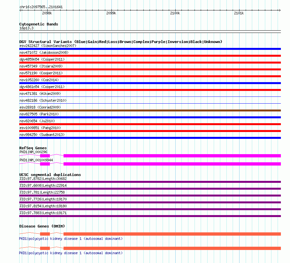Select nsv457349 (Itsara2009) label

pos(41,66)
